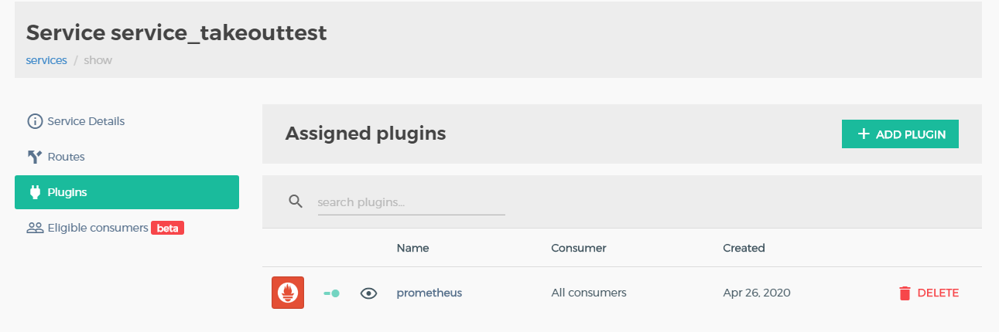Click the plug icon in Plugins item
This screenshot has width=999, height=332.
tap(35, 192)
